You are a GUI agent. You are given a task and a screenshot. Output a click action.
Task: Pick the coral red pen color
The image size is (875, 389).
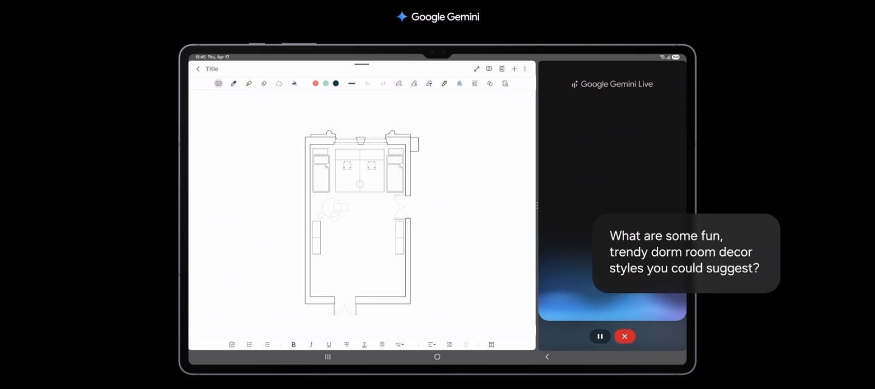point(315,83)
